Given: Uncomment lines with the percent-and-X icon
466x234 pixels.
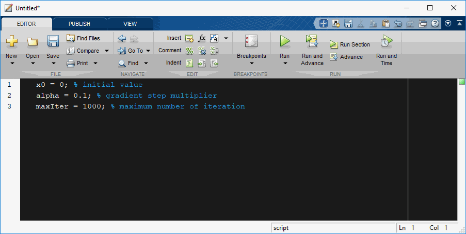Looking at the screenshot, I should (202, 51).
